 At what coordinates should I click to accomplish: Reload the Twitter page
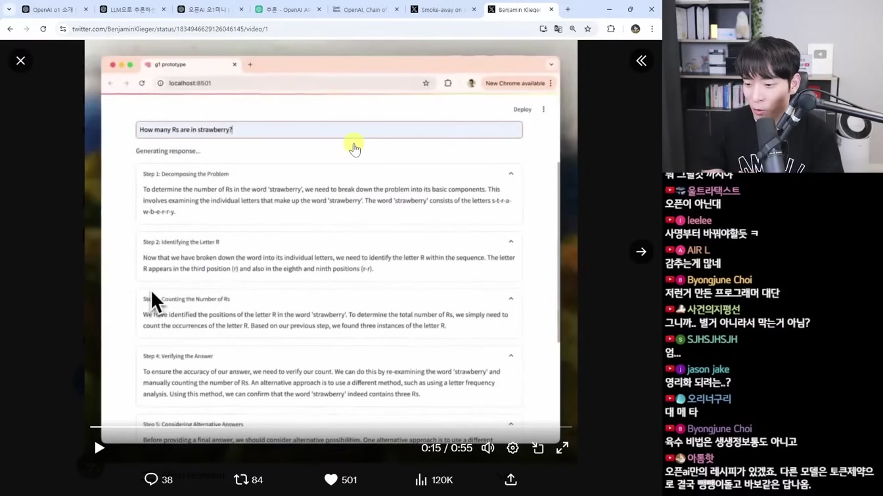pyautogui.click(x=43, y=29)
